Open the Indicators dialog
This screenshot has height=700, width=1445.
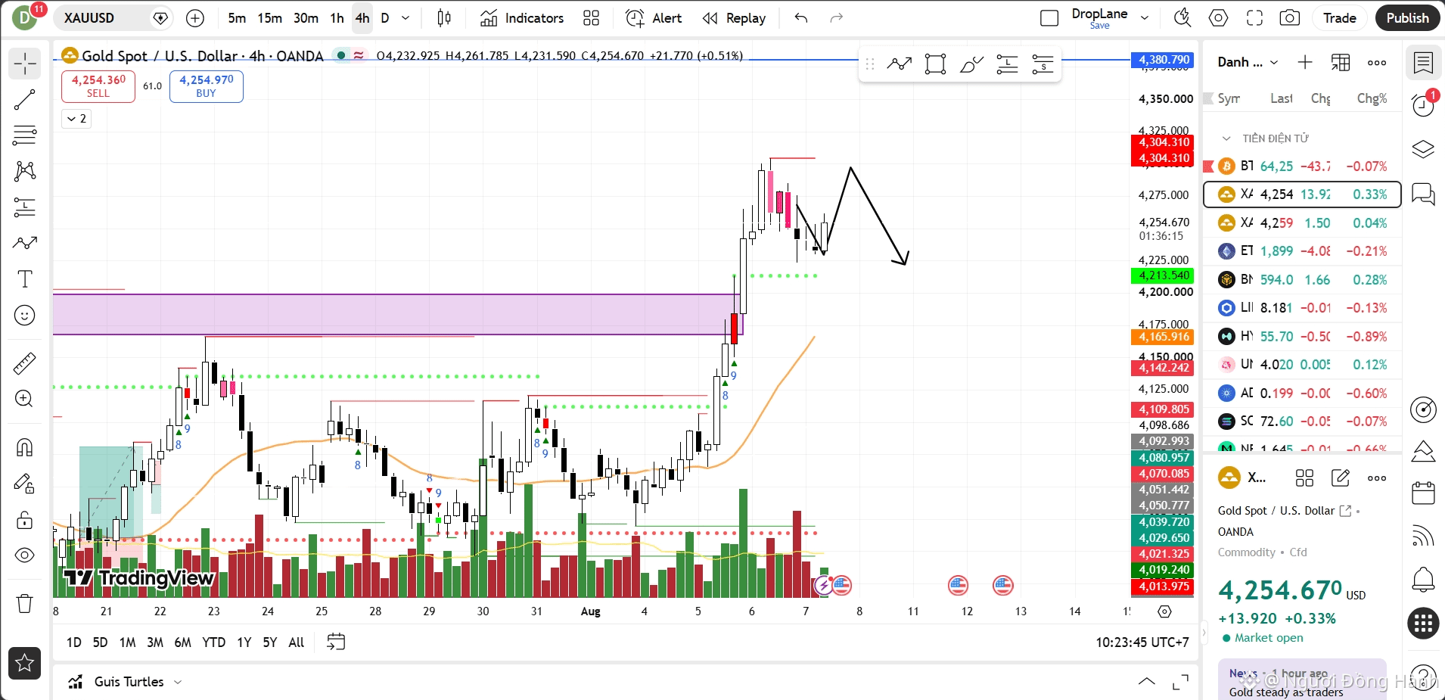click(x=522, y=18)
